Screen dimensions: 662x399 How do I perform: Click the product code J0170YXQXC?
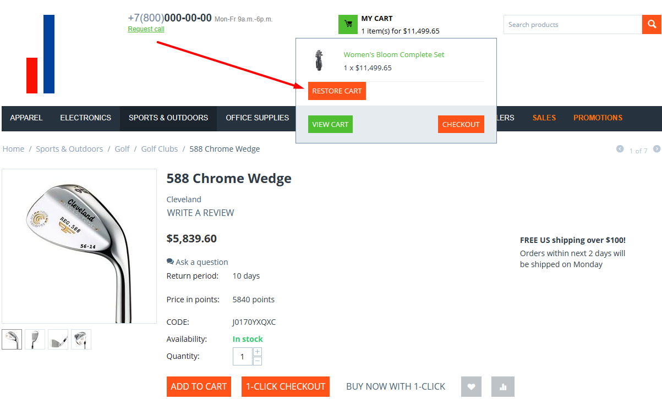click(x=254, y=322)
